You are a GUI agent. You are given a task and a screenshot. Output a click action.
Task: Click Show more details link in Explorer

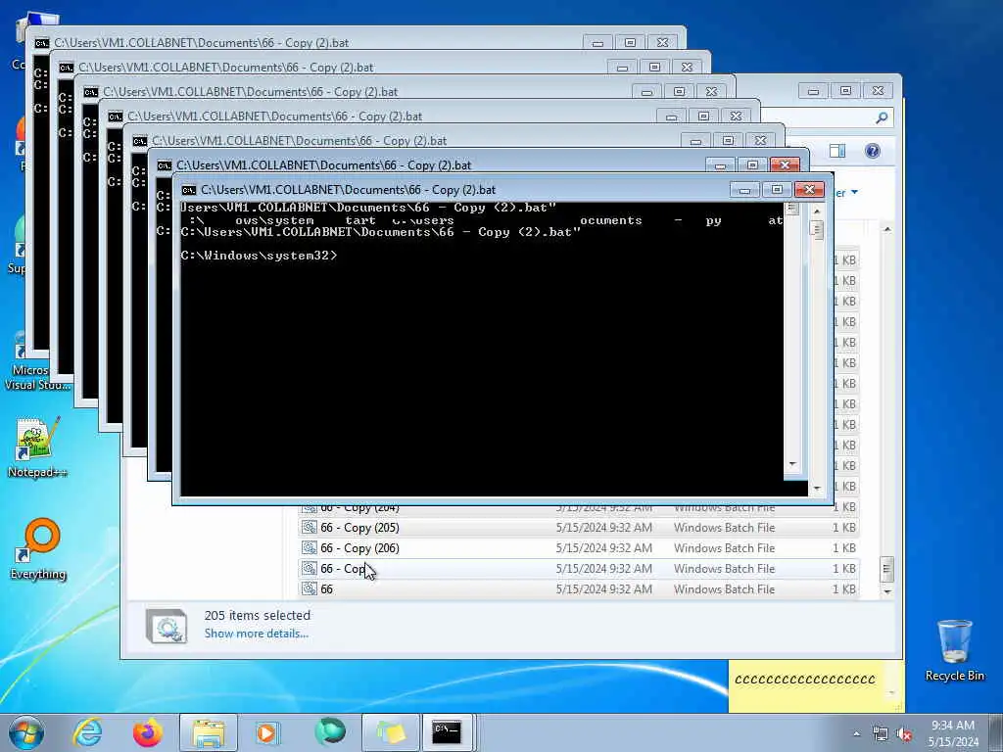(x=256, y=634)
